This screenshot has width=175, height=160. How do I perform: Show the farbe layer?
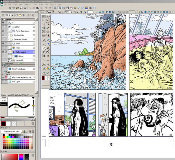pyautogui.click(x=3, y=48)
